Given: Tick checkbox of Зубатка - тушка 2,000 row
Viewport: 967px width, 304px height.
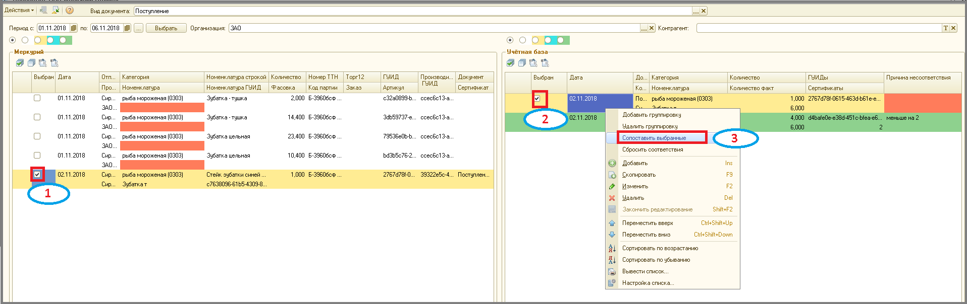Looking at the screenshot, I should (37, 98).
